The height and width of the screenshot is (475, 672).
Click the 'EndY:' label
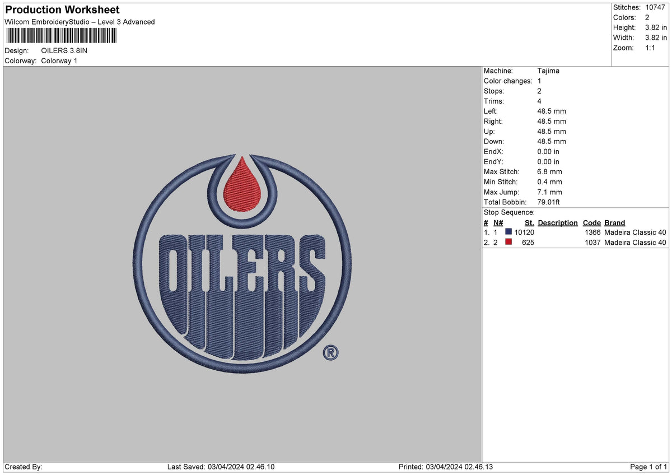[494, 161]
